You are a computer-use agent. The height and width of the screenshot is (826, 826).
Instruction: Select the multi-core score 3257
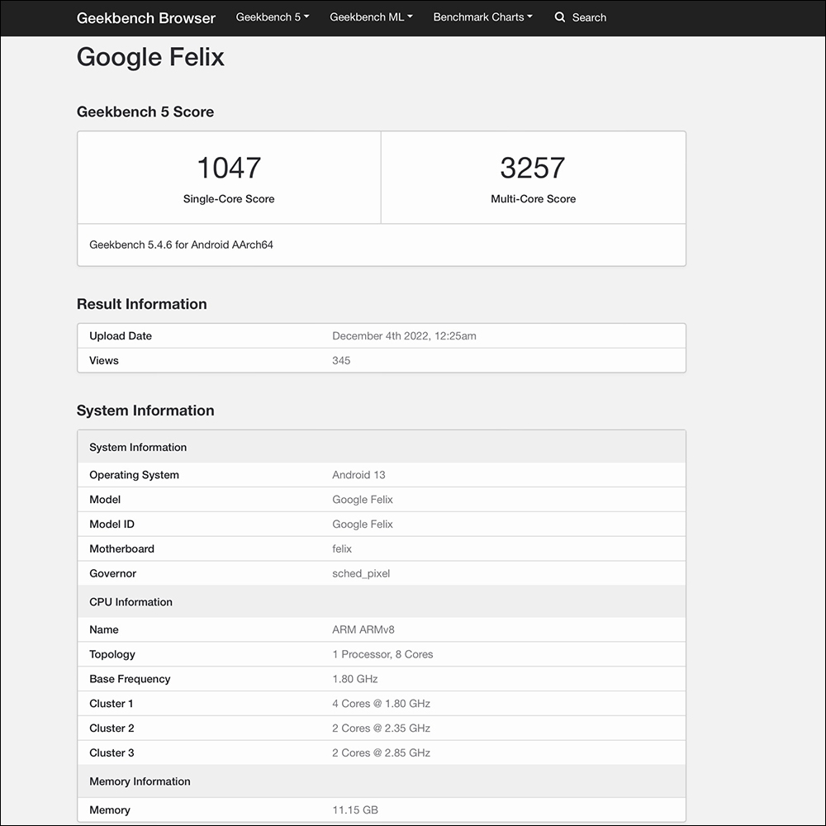click(x=533, y=168)
